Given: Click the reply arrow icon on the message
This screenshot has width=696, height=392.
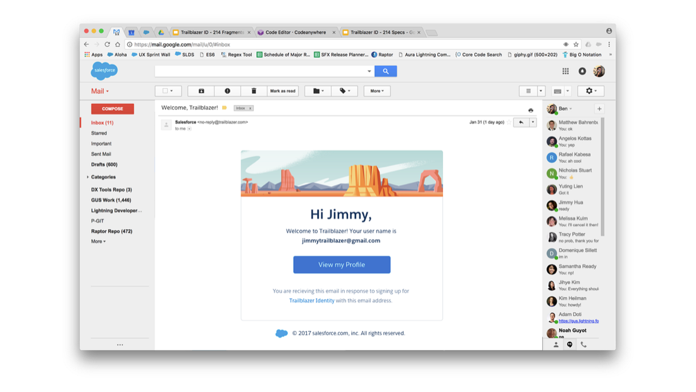Looking at the screenshot, I should [x=521, y=122].
